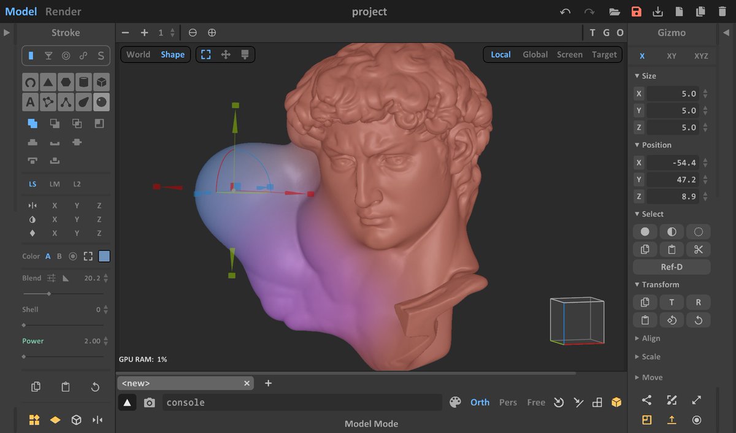Click the zoom out minus-circle icon
Image resolution: width=736 pixels, height=433 pixels.
[193, 33]
